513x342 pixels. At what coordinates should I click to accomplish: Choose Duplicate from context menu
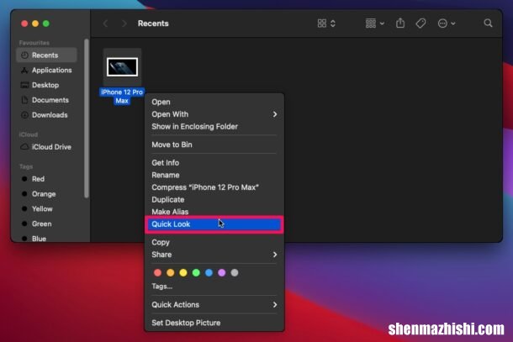(x=214, y=200)
